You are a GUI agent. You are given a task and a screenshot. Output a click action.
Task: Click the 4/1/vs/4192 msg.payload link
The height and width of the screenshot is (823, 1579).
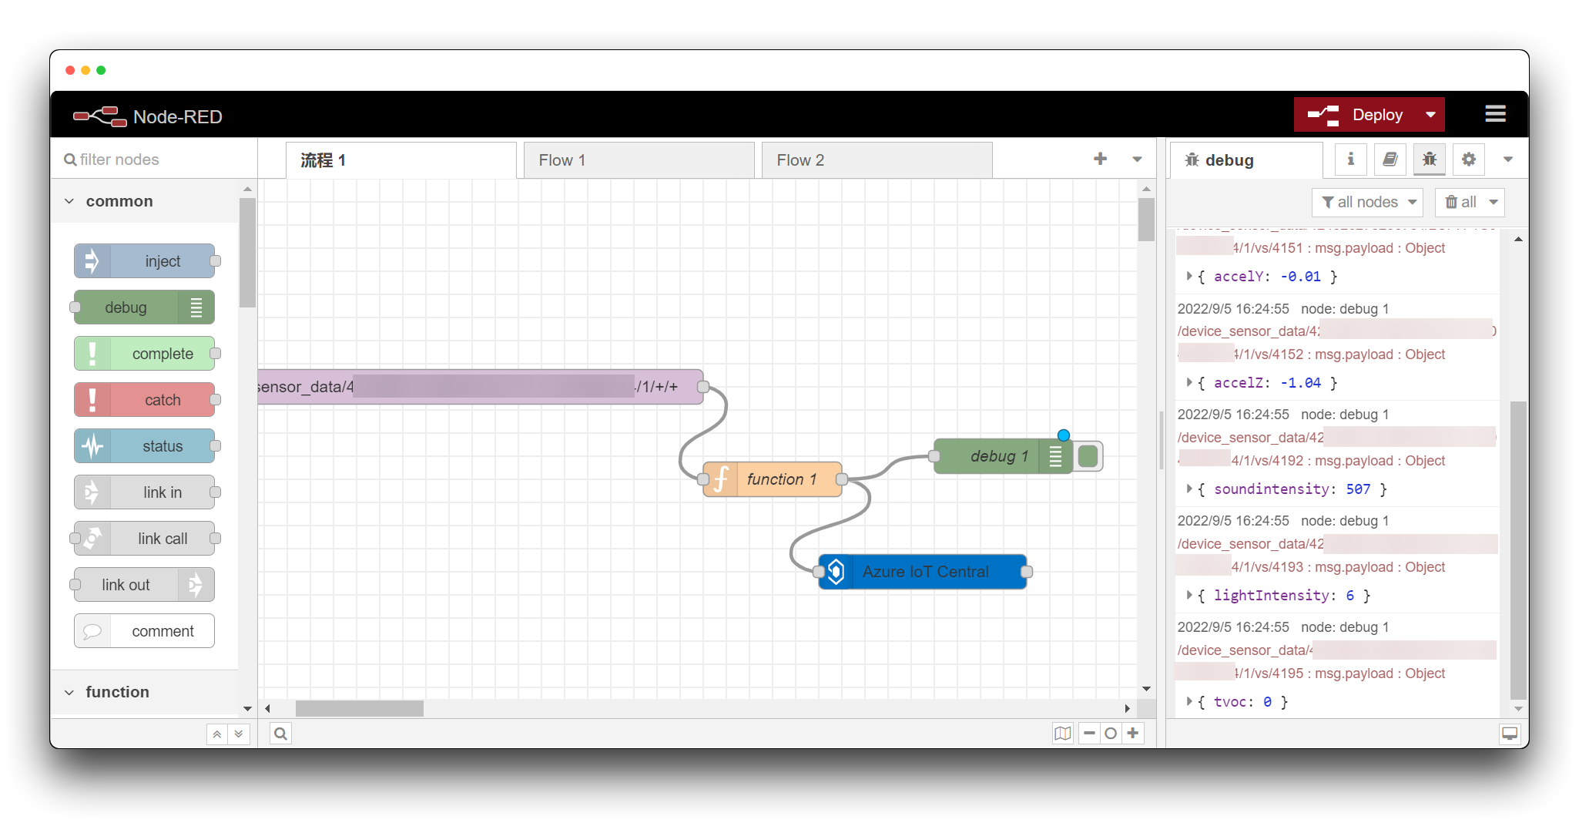pyautogui.click(x=1339, y=461)
